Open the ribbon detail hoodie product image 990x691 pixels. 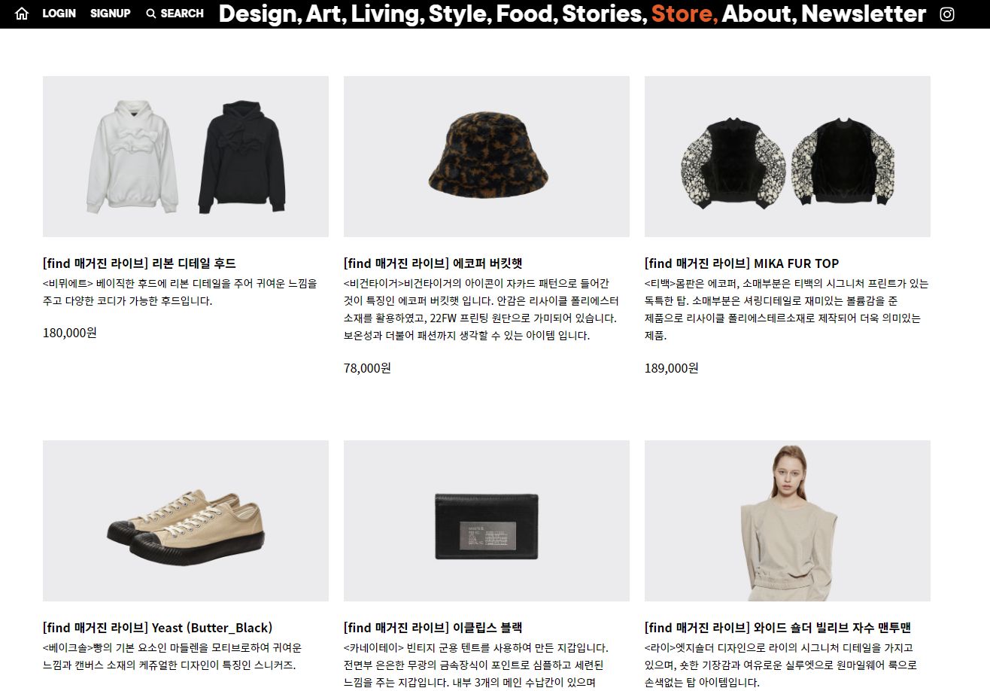coord(186,157)
